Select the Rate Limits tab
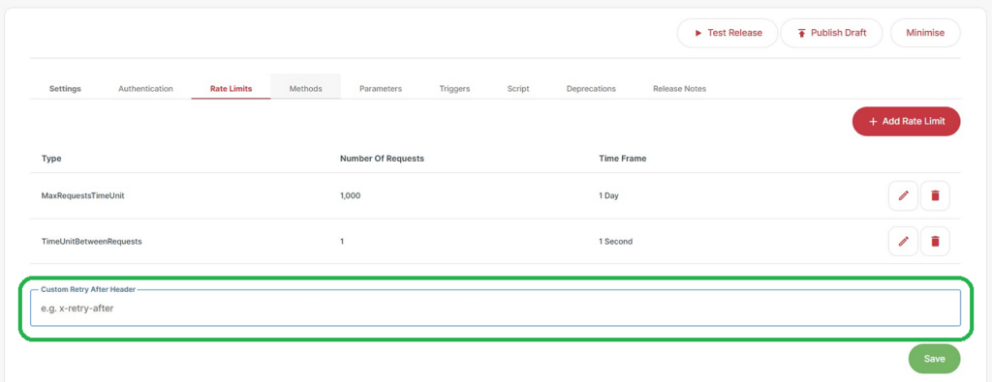Image resolution: width=992 pixels, height=382 pixels. (231, 88)
